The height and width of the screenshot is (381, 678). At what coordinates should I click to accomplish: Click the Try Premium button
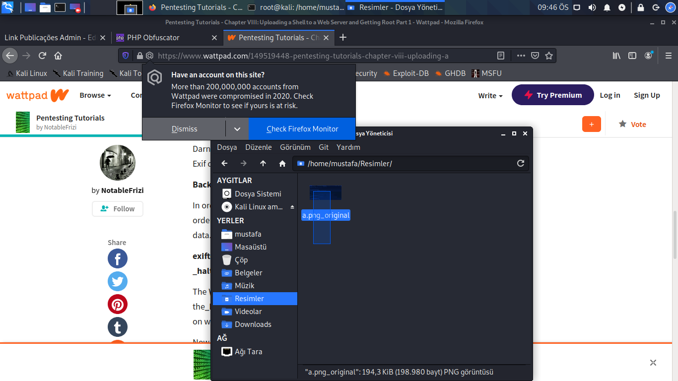pyautogui.click(x=552, y=95)
